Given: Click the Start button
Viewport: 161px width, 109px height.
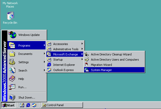Looking at the screenshot, I should pos(8,105).
